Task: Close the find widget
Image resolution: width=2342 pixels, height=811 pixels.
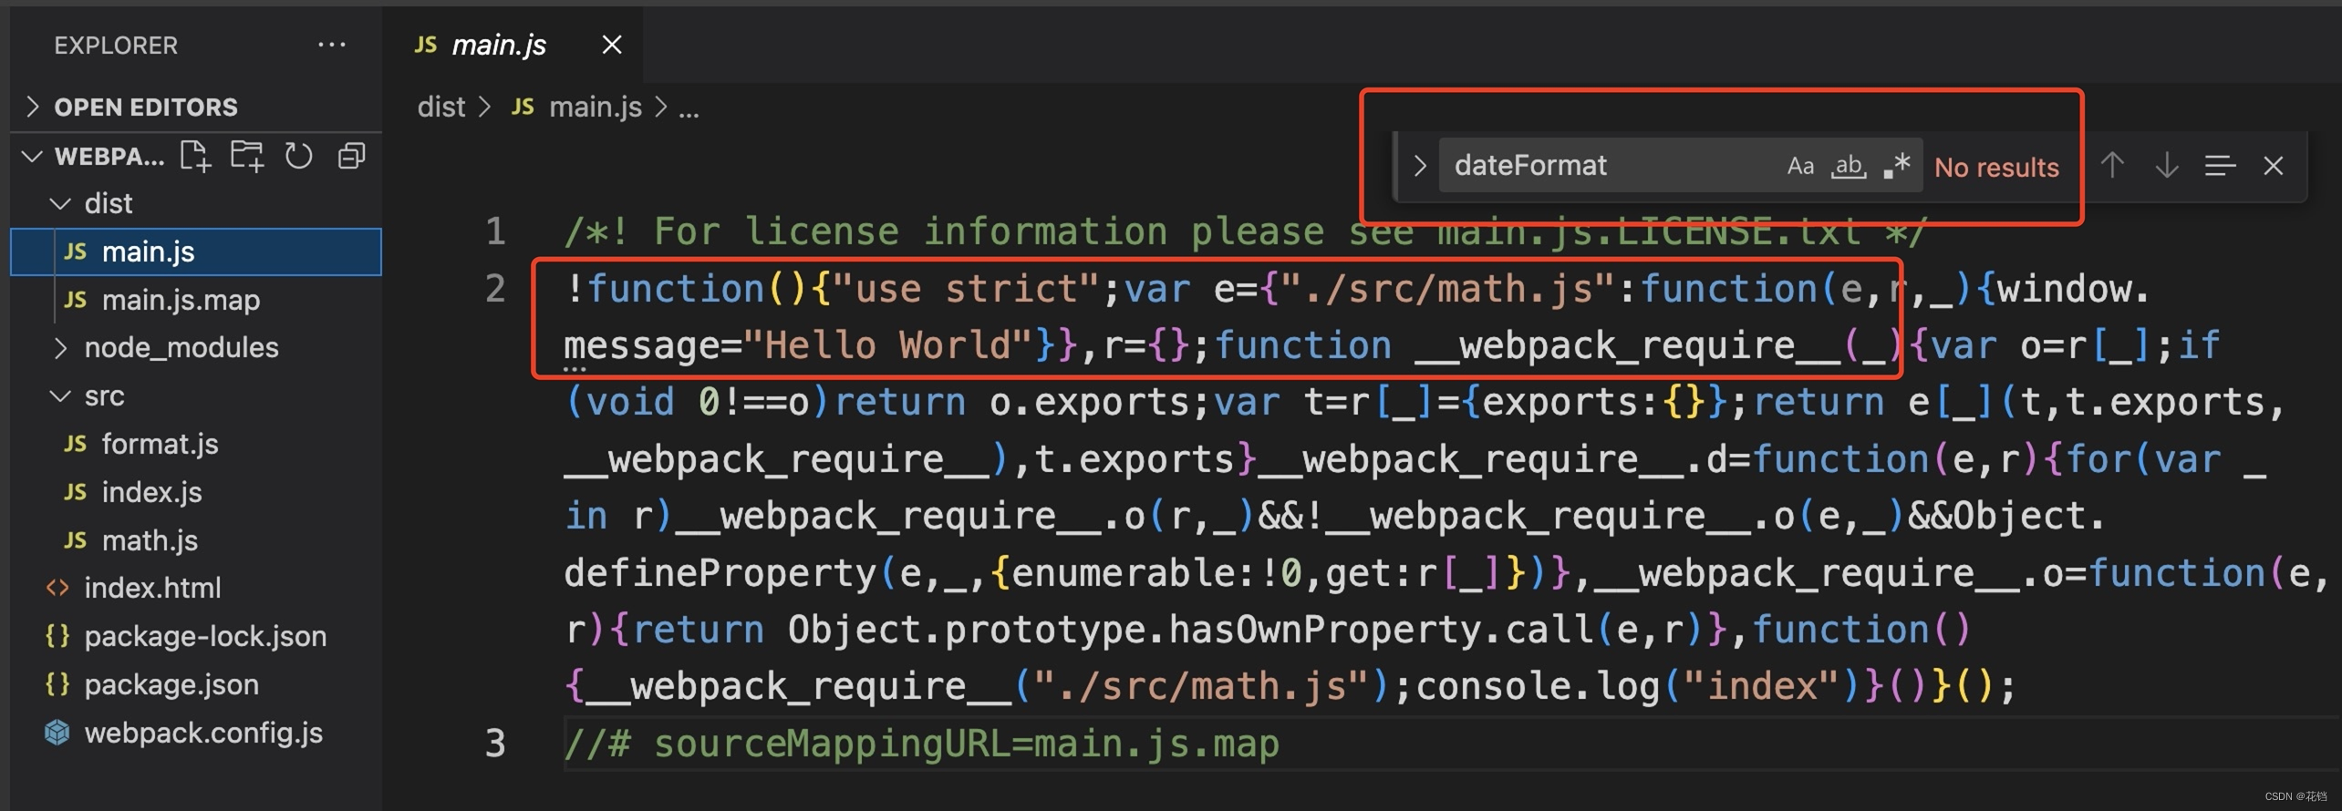Action: (2273, 166)
